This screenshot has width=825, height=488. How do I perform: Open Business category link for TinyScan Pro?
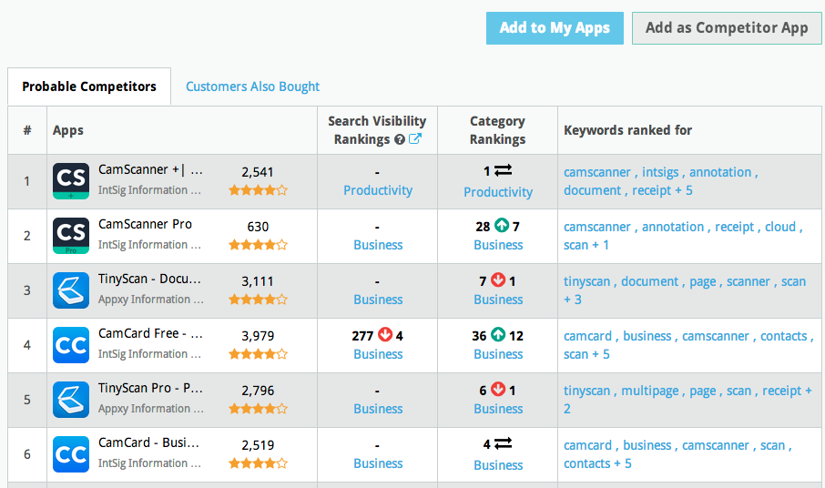[498, 409]
